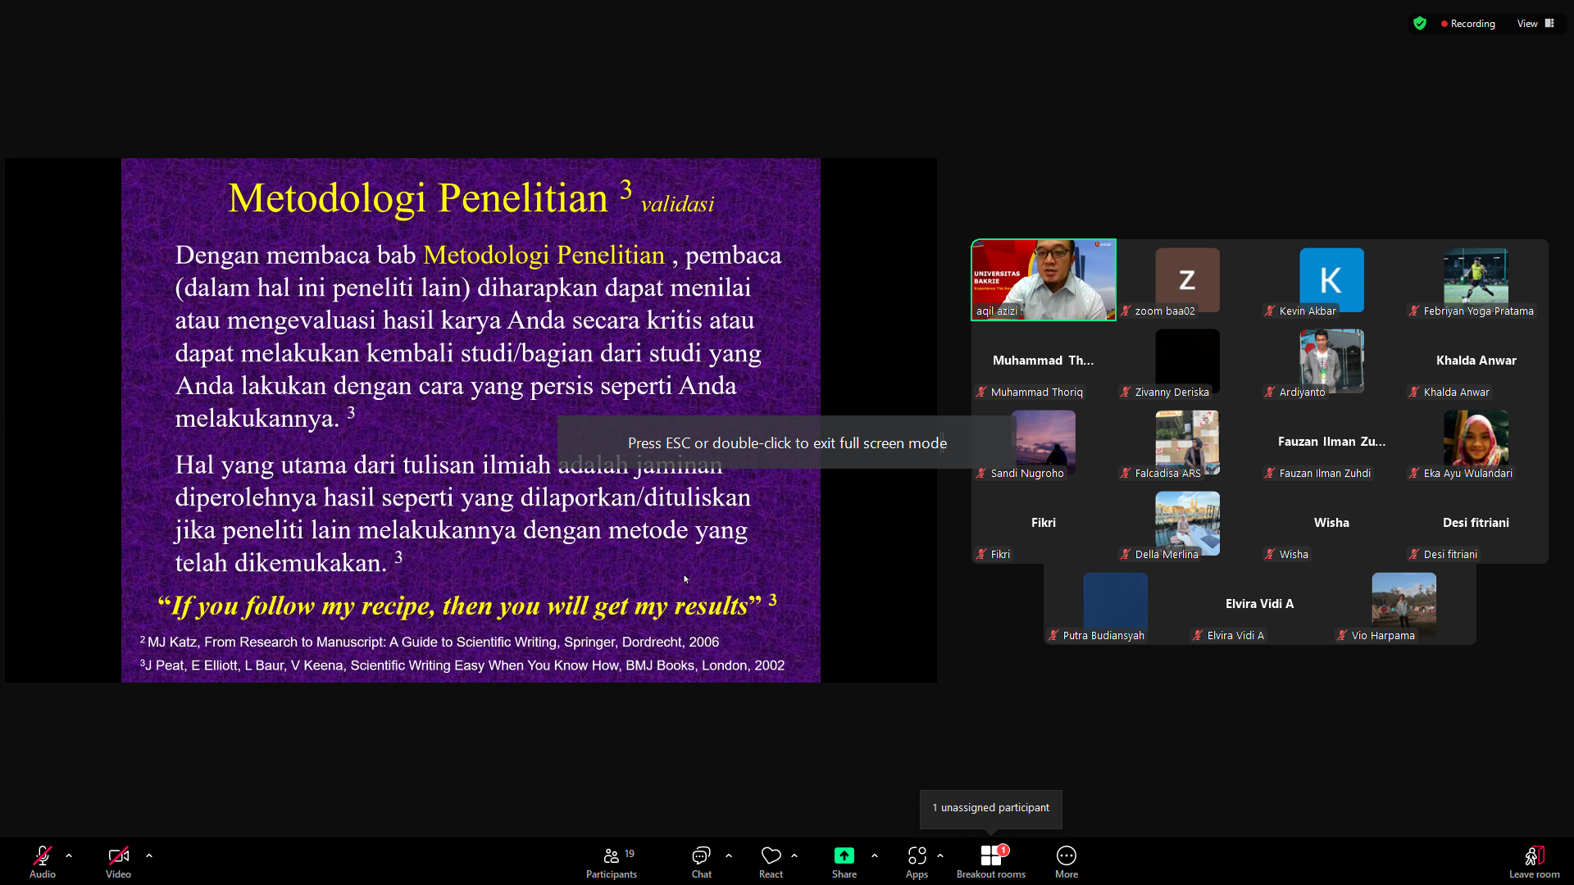
Task: Click the muted mic icon beside Desi fitriani
Action: coord(1414,555)
